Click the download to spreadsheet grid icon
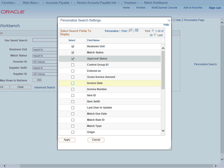Screen dimensions: 224x168 coord(136,30)
